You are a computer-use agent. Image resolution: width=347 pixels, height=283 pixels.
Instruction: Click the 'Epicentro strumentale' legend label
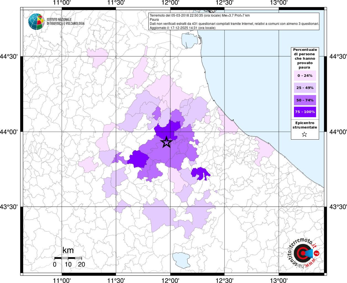tap(305, 125)
